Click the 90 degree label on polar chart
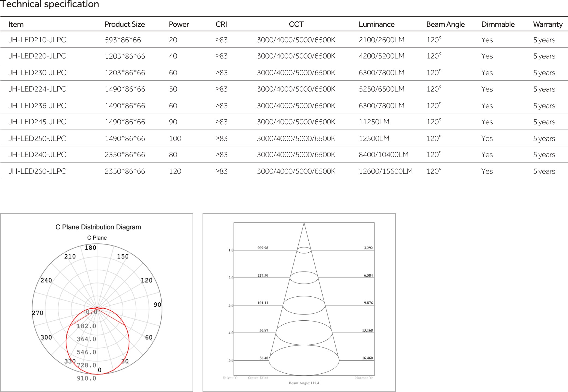 (157, 305)
